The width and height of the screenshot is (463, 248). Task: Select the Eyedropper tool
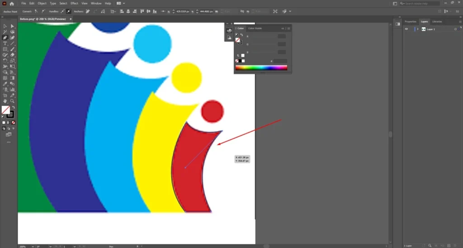point(5,84)
